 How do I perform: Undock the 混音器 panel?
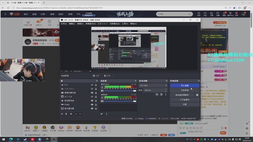pos(136,81)
